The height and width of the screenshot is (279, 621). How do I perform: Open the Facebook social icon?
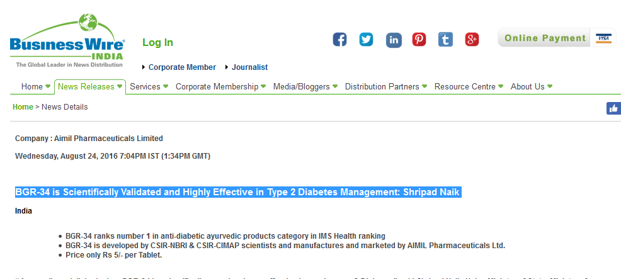[340, 40]
